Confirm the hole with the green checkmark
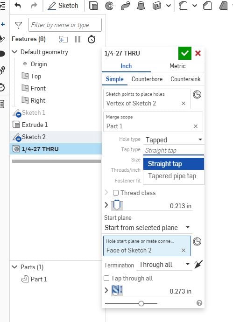The width and height of the screenshot is (233, 322). [185, 53]
